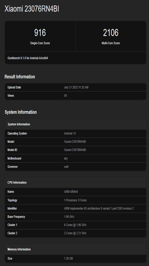The height and width of the screenshot is (266, 149).
Task: Click the Governor label
Action: [x=13, y=167]
